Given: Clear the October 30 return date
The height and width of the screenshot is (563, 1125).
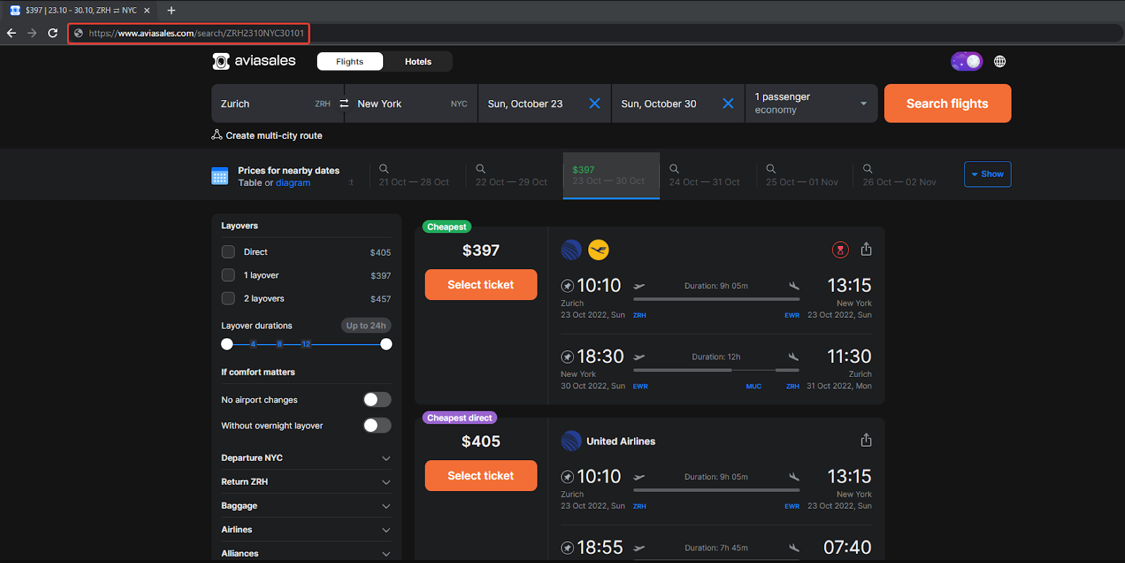Looking at the screenshot, I should [x=728, y=104].
